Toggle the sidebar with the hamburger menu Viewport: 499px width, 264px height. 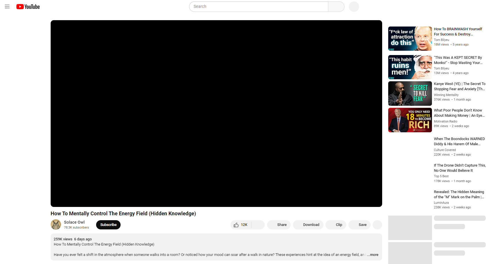(7, 6)
